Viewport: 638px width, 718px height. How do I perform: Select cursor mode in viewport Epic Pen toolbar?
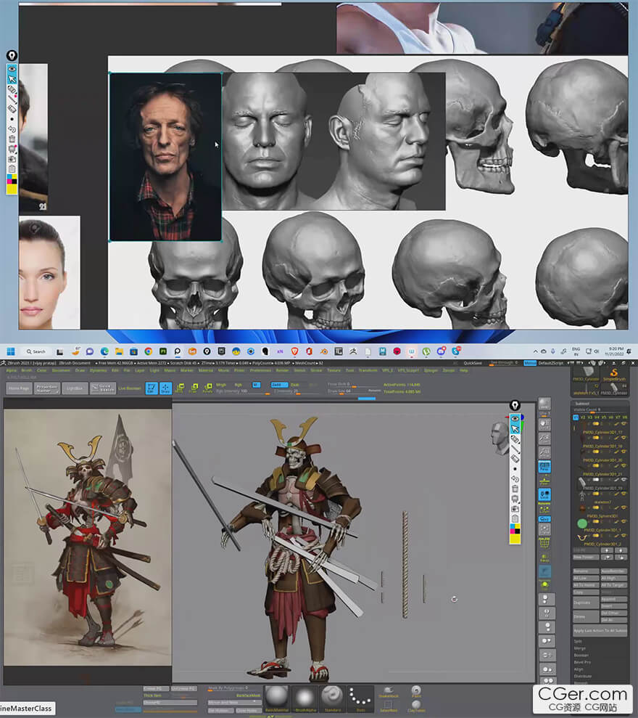click(515, 429)
